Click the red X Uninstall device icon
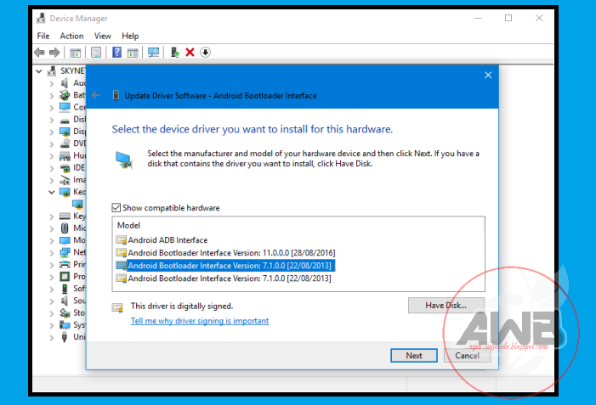This screenshot has width=596, height=405. click(190, 53)
